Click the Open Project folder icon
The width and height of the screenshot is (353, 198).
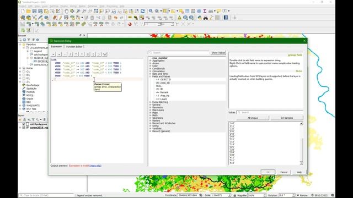(28, 11)
